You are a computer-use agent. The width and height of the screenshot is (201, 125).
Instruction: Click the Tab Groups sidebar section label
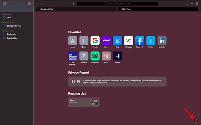click(7, 14)
